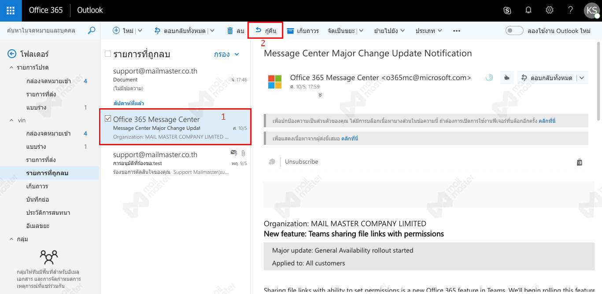Click คลิกที่นี่ link to unblock content

[x=547, y=121]
